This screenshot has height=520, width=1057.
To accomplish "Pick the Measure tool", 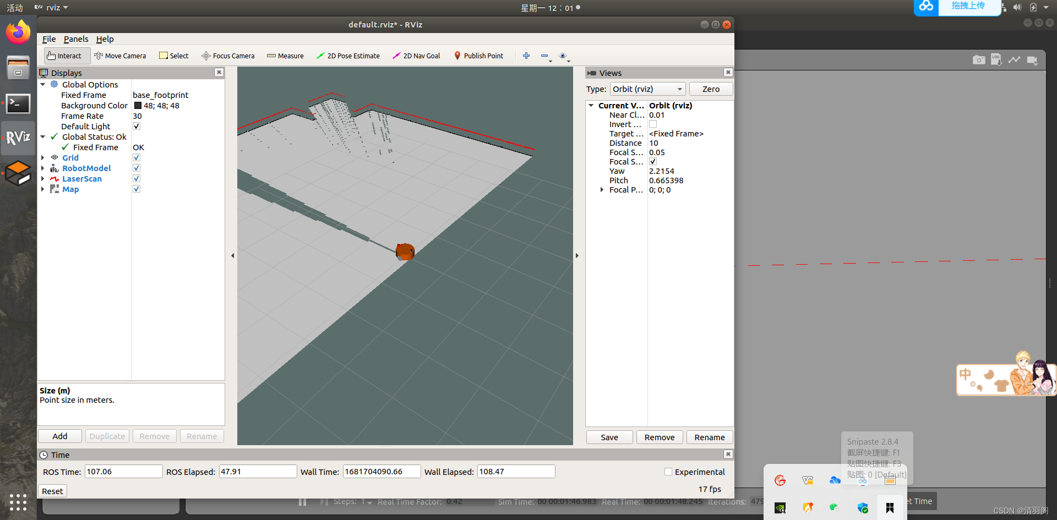I will click(285, 56).
